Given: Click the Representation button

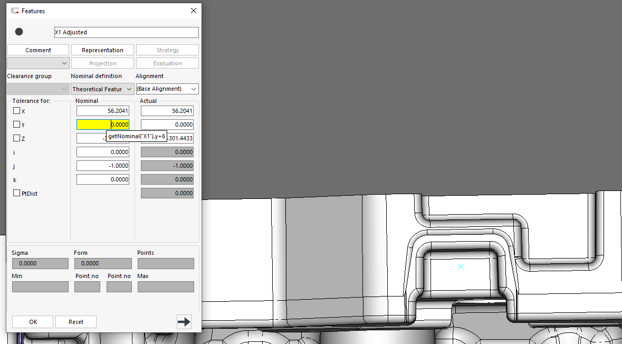Looking at the screenshot, I should coord(102,50).
